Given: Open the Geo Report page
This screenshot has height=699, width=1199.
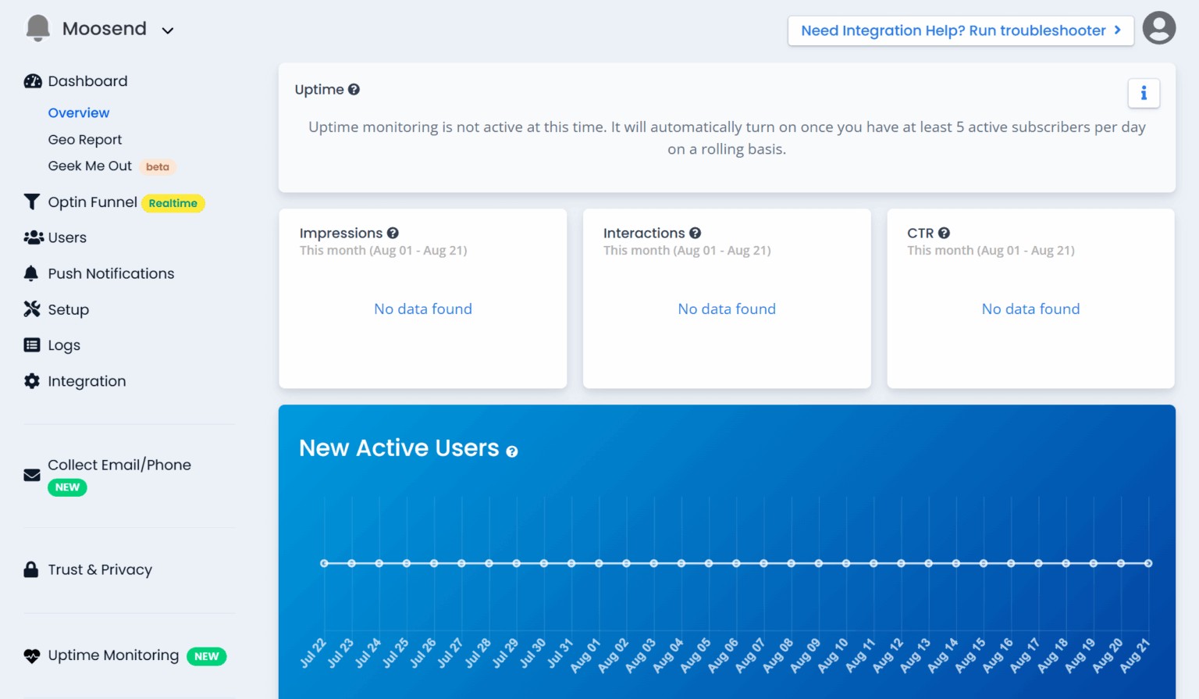Looking at the screenshot, I should [85, 139].
